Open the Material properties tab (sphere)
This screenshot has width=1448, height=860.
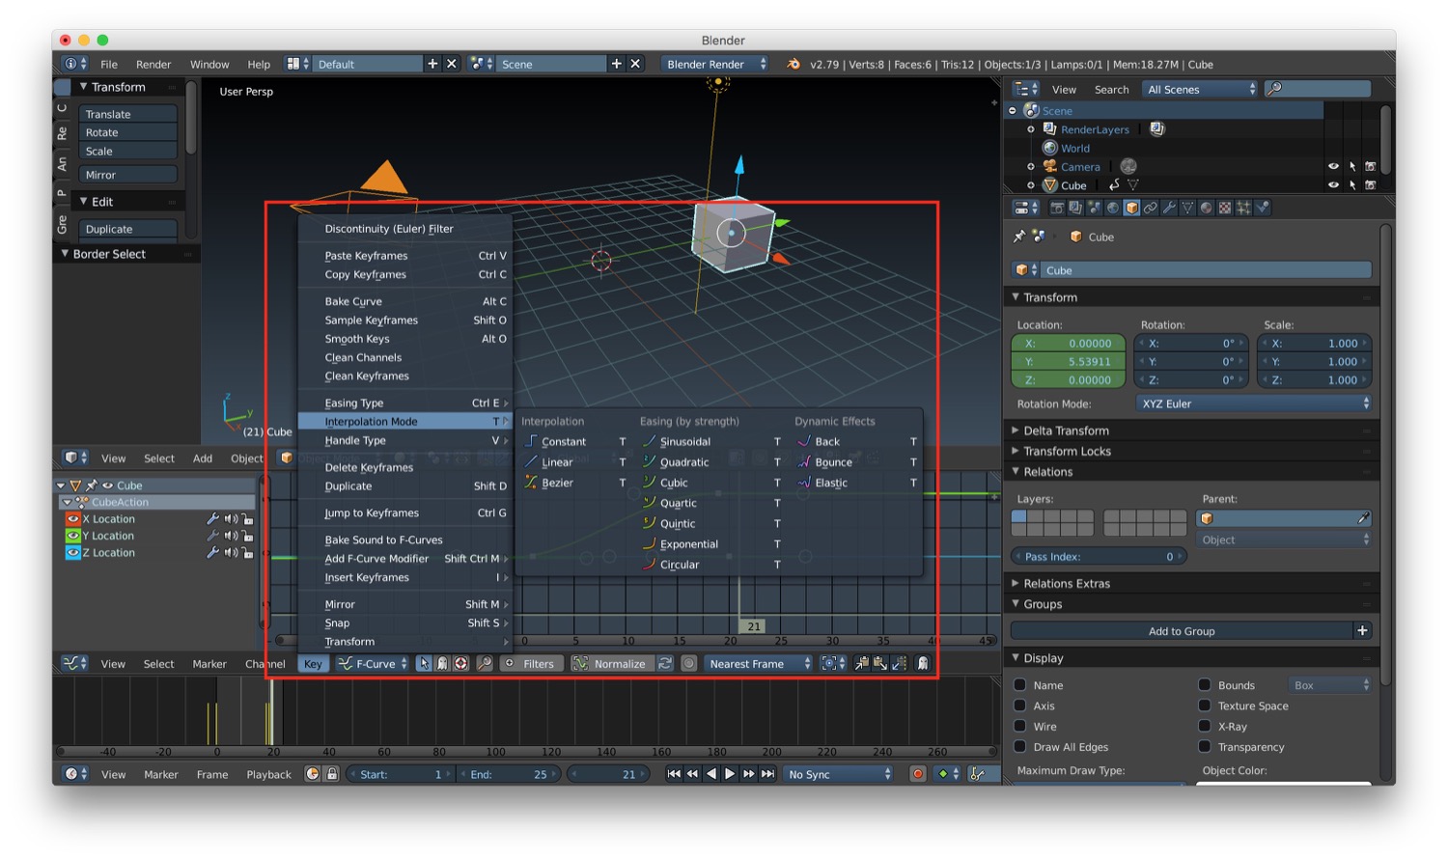1207,208
